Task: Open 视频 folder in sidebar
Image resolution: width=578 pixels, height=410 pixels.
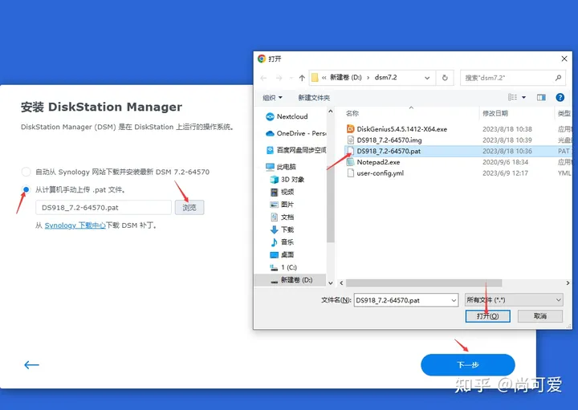Action: [282, 192]
